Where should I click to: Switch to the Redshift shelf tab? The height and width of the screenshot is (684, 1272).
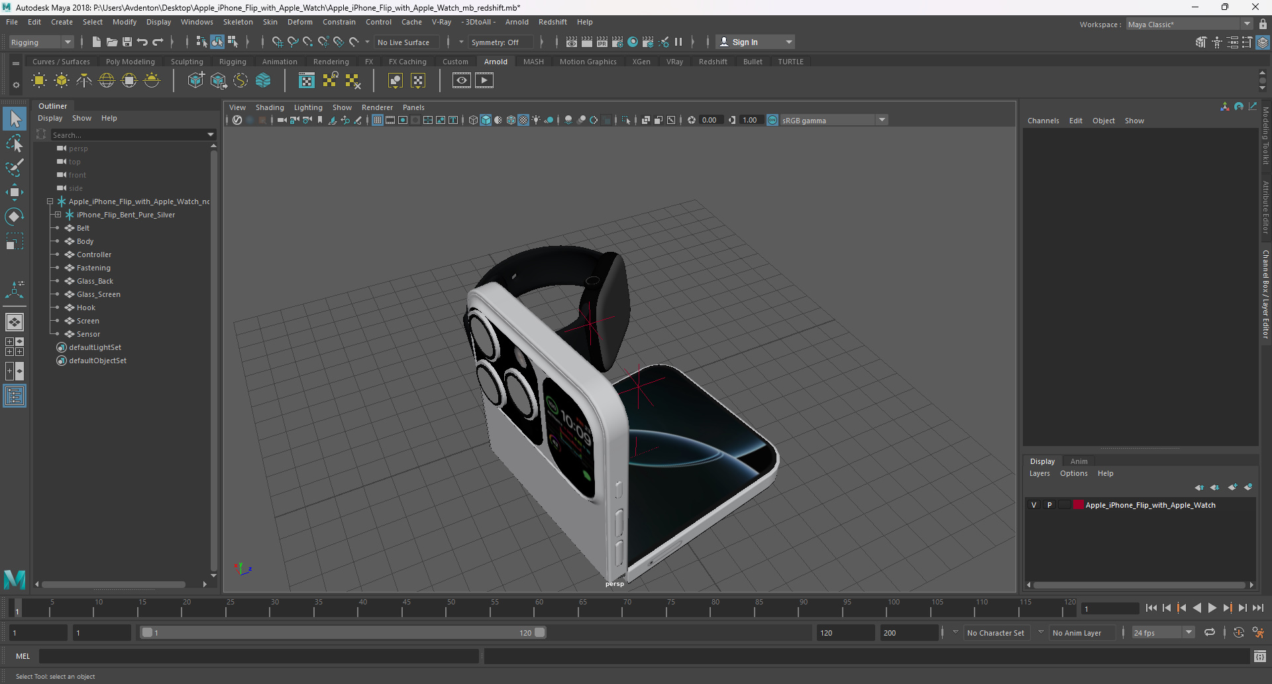click(713, 62)
